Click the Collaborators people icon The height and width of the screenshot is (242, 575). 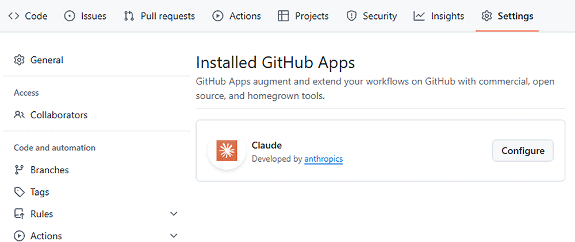[x=20, y=115]
